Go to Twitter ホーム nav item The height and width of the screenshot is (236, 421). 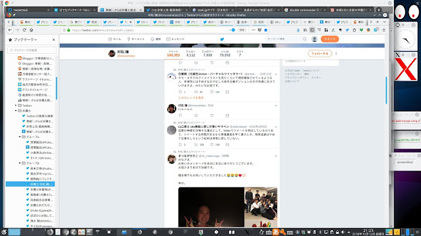pyautogui.click(x=114, y=39)
